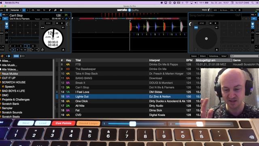
Task: Toggle the blue keylock icon on right deck
Action: pos(196,28)
